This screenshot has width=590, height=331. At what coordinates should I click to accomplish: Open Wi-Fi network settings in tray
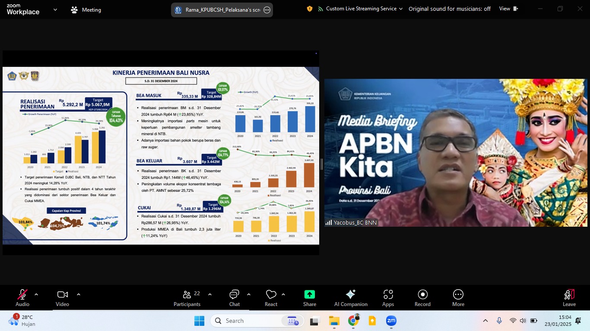coord(513,321)
